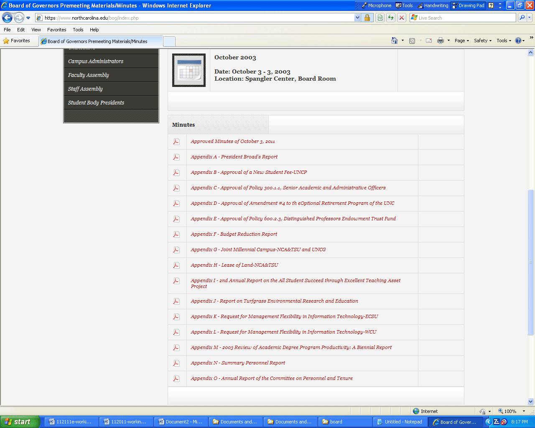Open the Help menu

click(94, 30)
